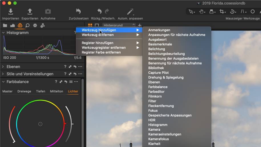This screenshot has height=147, width=261.
Task: Select Werkzeug hinzufügen menu entry
Action: point(109,30)
